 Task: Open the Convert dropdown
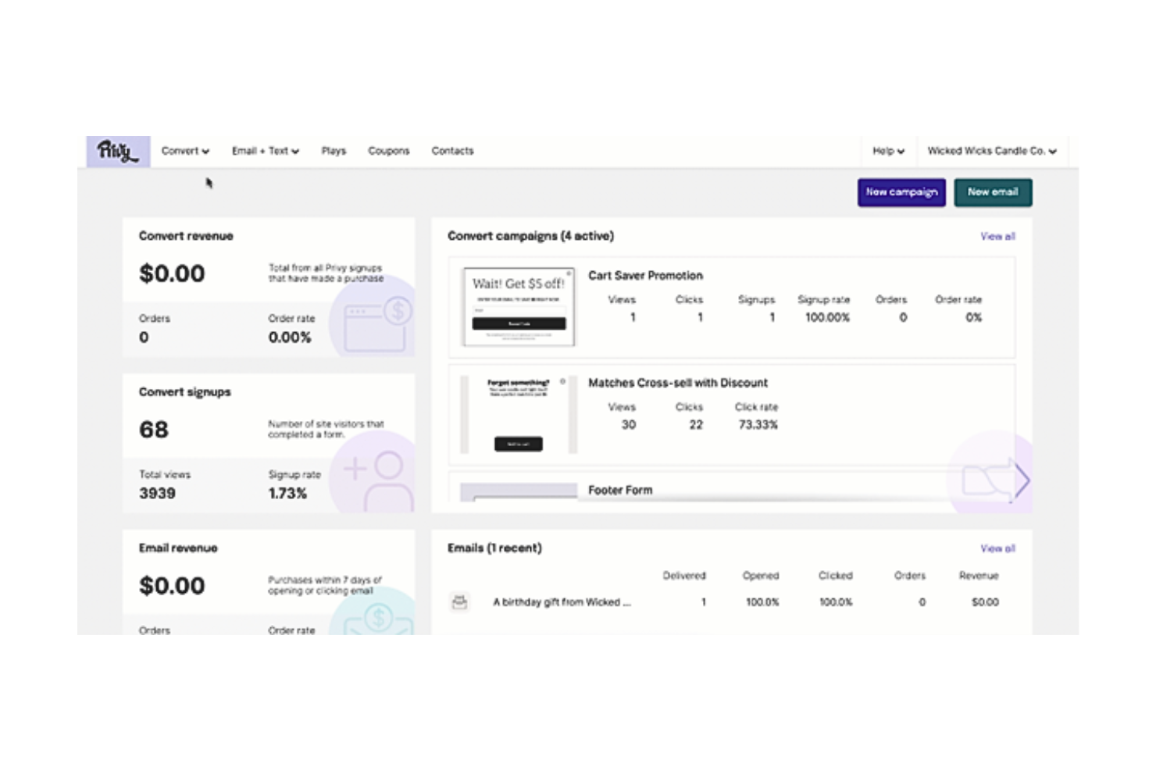(184, 151)
